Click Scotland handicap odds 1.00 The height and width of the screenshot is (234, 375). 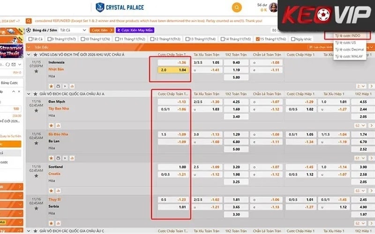(173, 167)
